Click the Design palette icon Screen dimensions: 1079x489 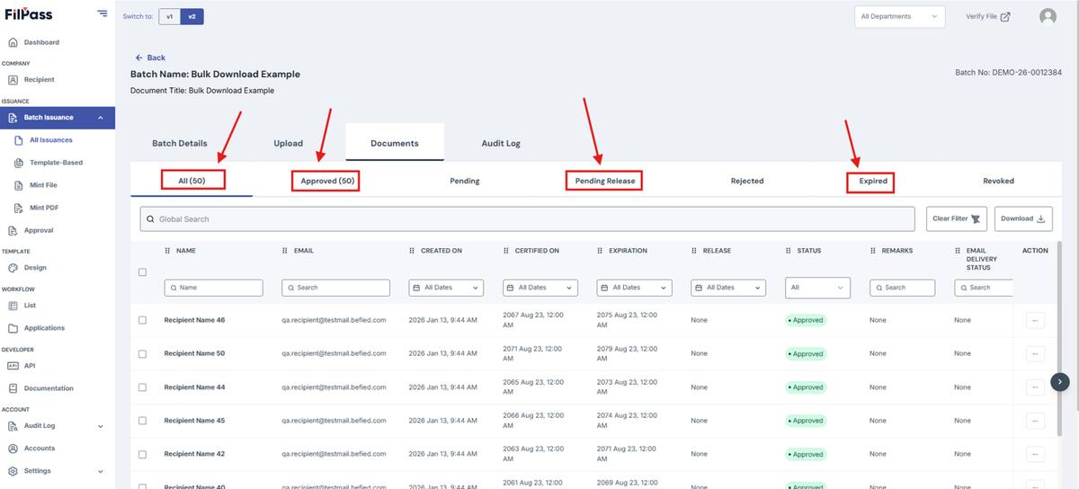coord(13,268)
